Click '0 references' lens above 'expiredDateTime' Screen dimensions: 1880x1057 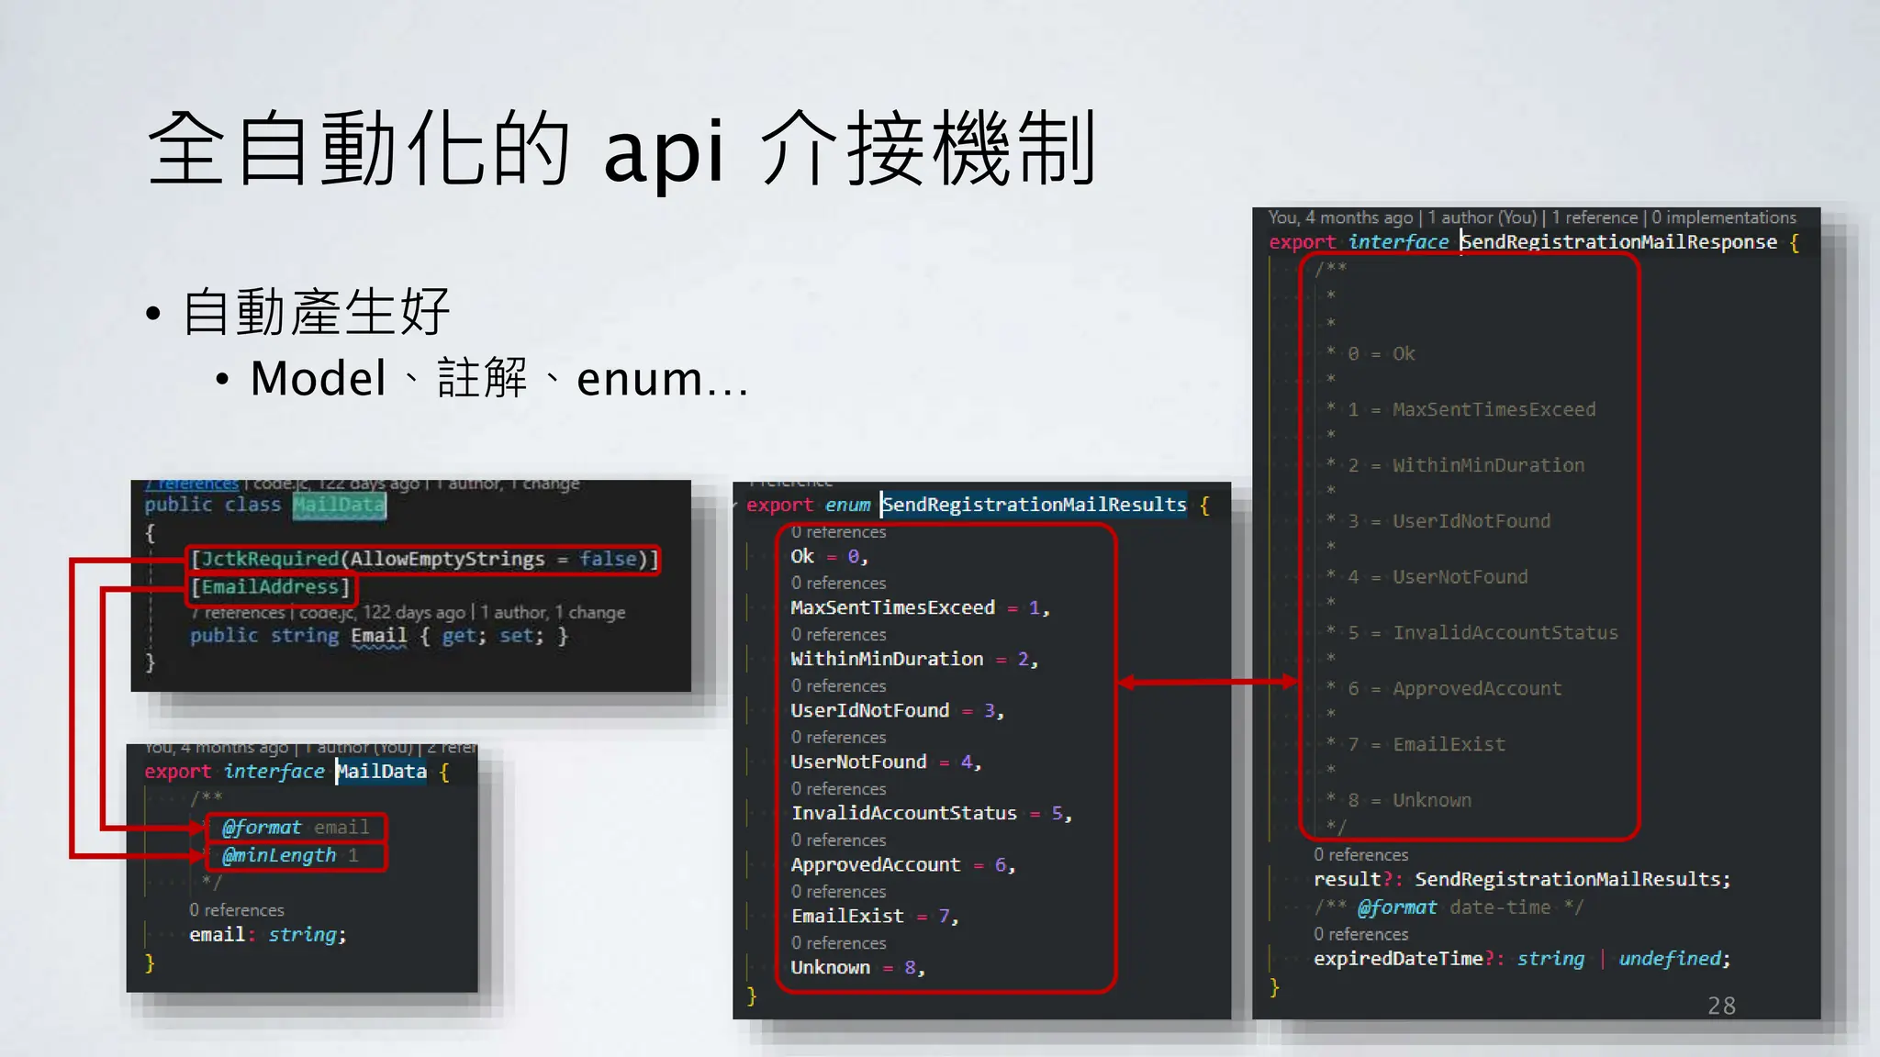(1360, 935)
